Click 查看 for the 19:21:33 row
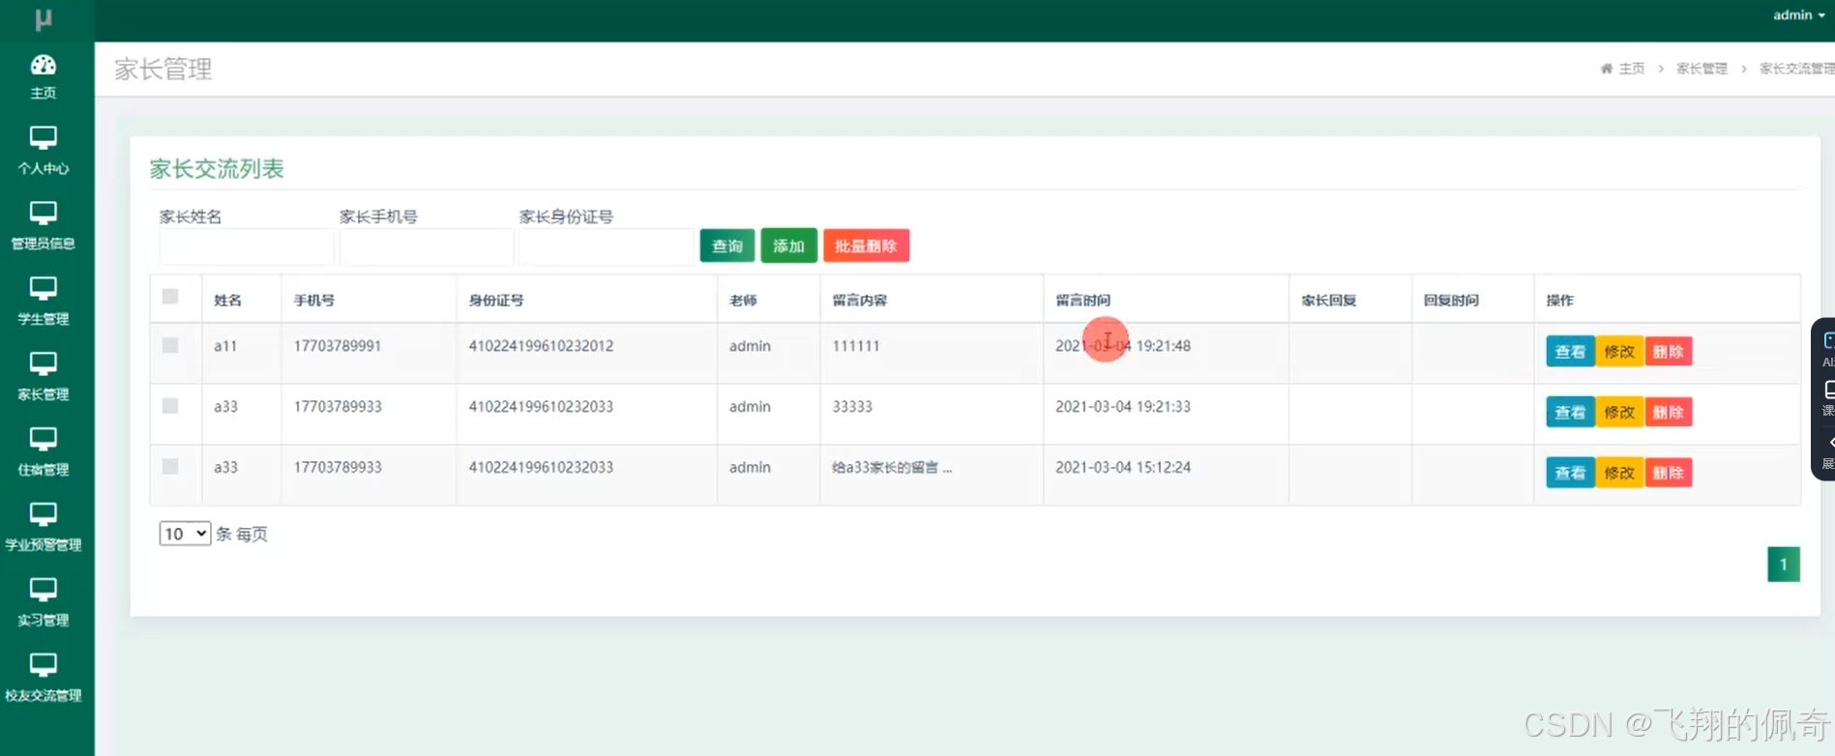The image size is (1835, 756). pyautogui.click(x=1570, y=413)
